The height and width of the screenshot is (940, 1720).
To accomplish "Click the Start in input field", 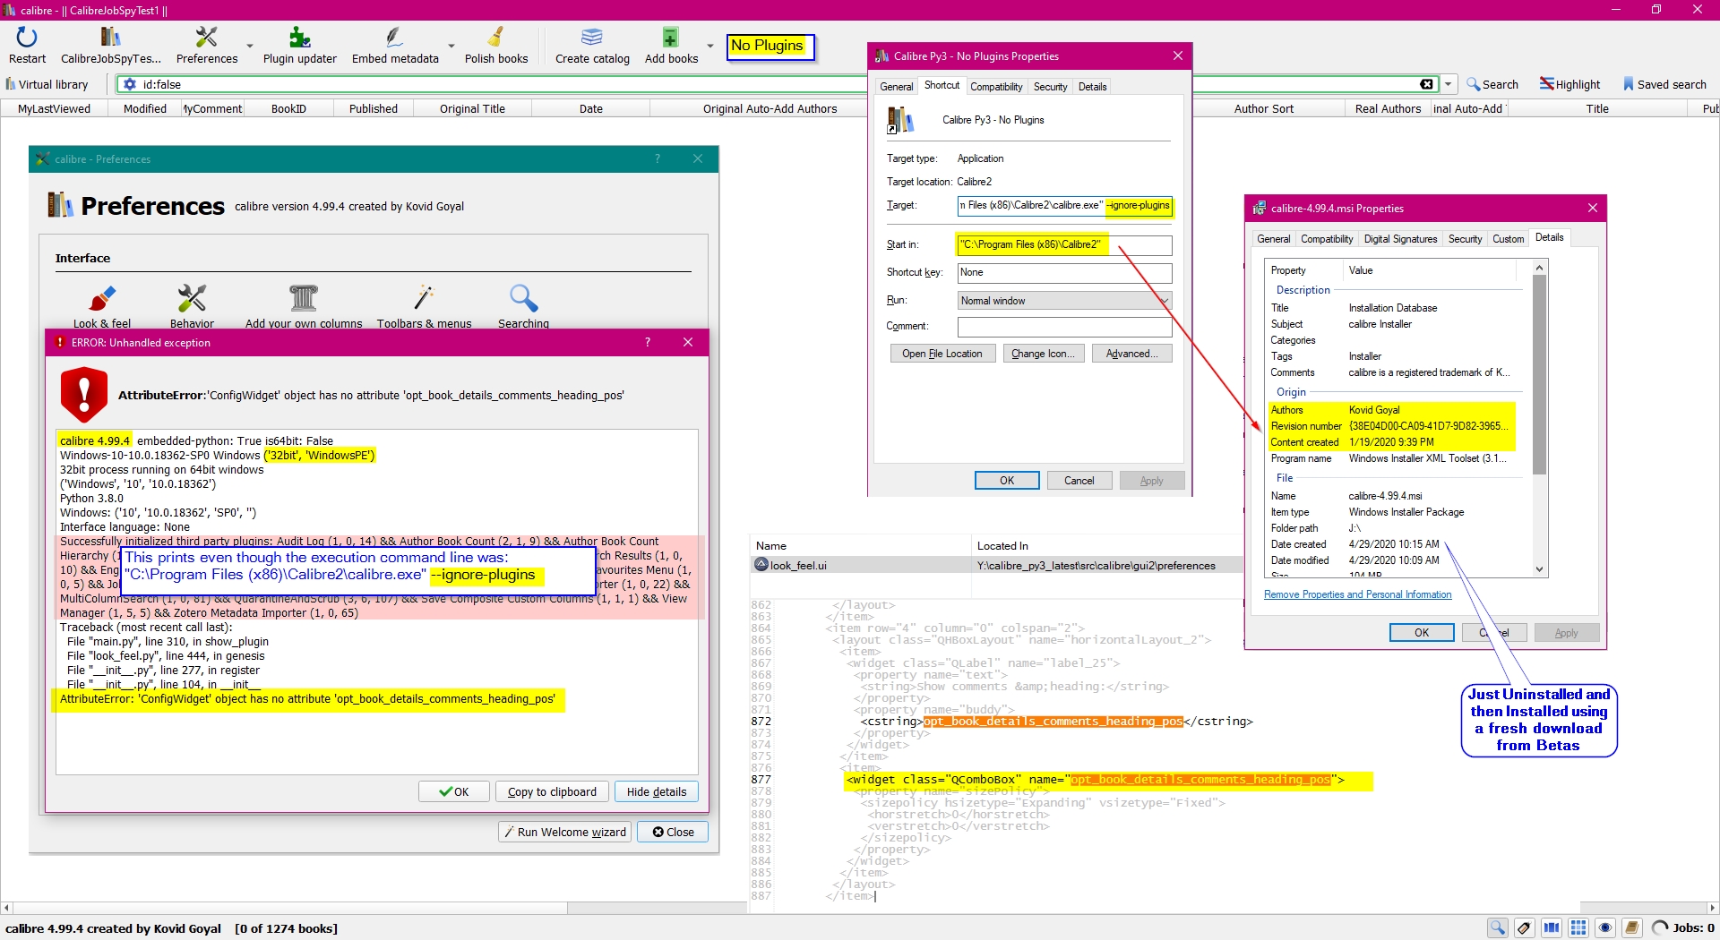I will pyautogui.click(x=1064, y=244).
